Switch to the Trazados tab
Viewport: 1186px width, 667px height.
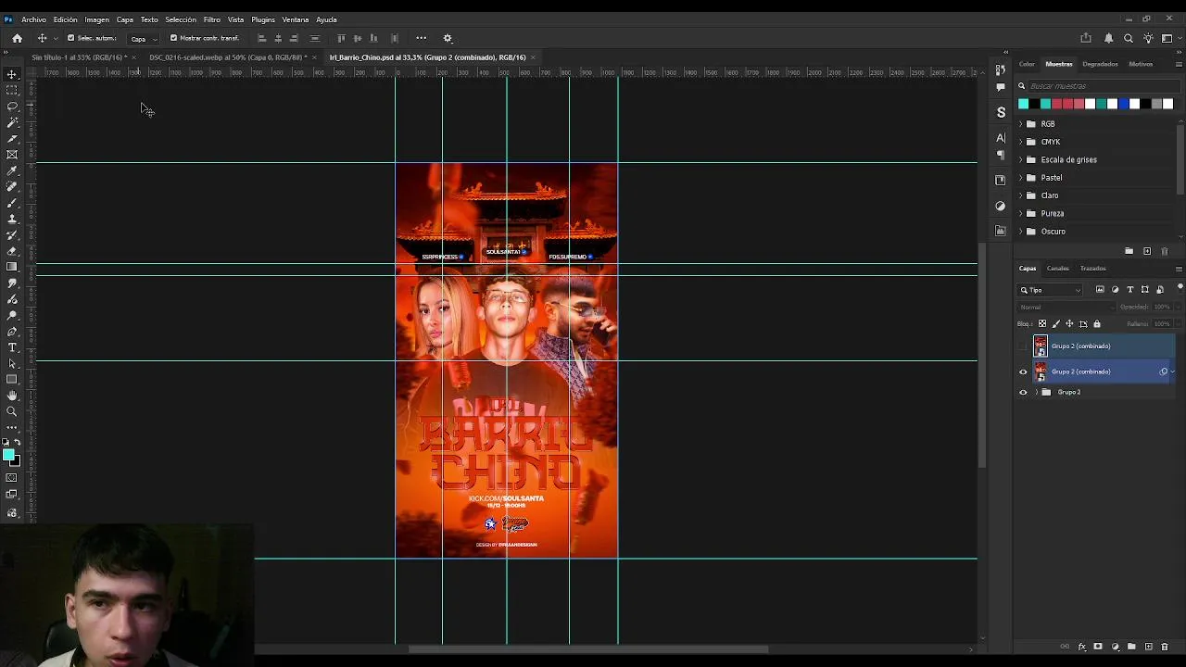(1093, 269)
